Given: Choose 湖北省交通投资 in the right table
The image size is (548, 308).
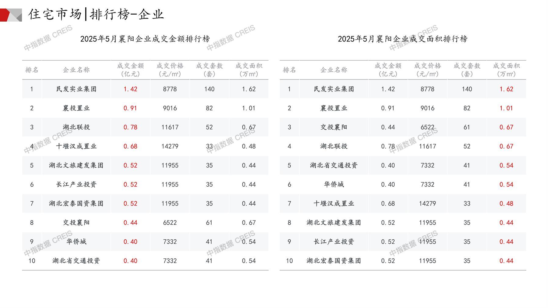Looking at the screenshot, I should 334,165.
